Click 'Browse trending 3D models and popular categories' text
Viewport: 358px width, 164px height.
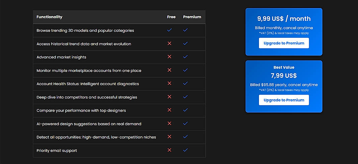click(85, 30)
